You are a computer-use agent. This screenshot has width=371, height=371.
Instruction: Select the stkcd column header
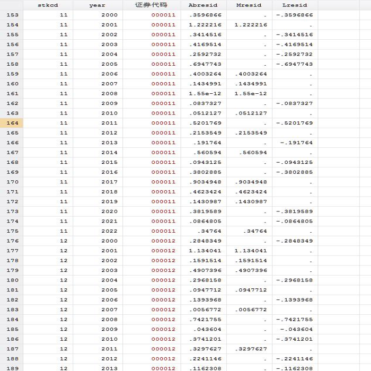point(48,5)
